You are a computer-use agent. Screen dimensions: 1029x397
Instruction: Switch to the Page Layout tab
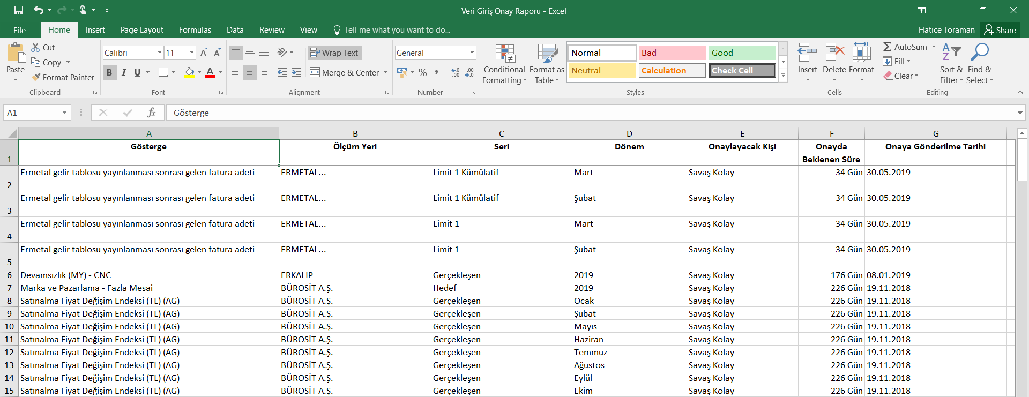pyautogui.click(x=141, y=30)
